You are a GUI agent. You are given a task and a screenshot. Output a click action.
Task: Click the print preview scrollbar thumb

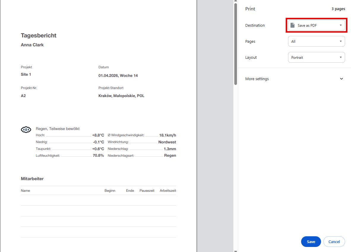pyautogui.click(x=235, y=45)
